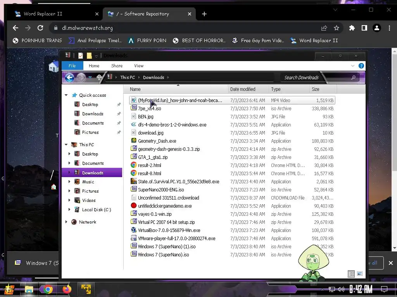Select the 7pe_x64.iso file icon

pos(134,108)
